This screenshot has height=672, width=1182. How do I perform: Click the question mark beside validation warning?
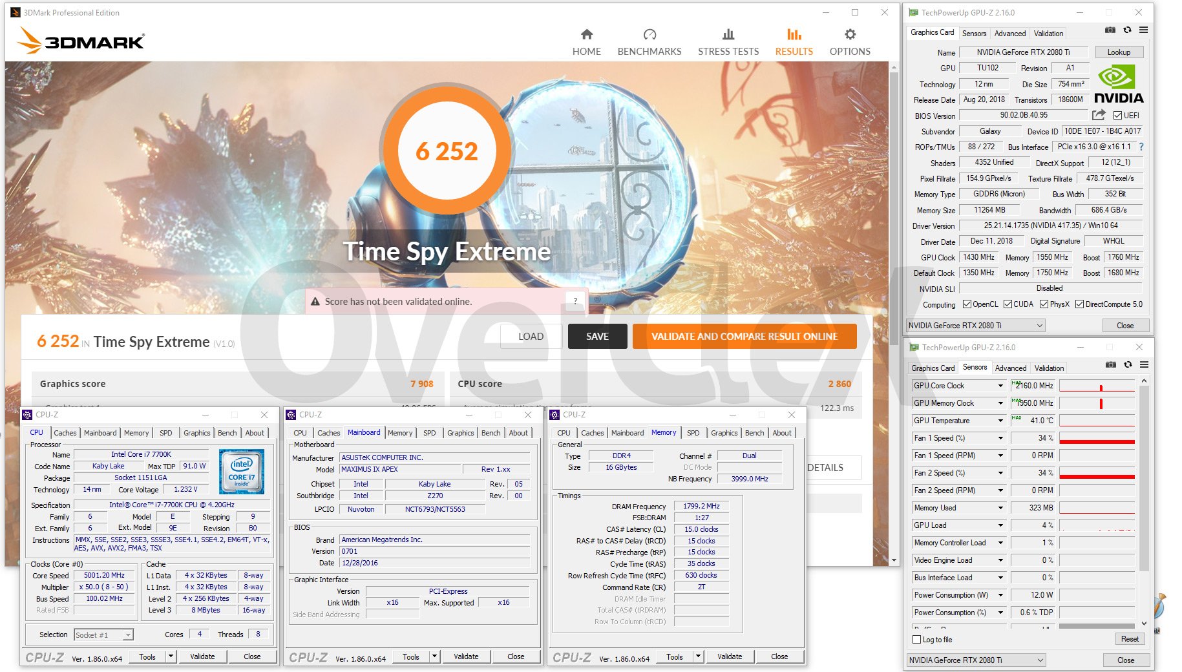pos(575,300)
